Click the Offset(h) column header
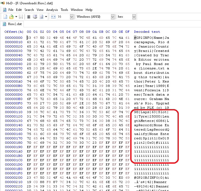This screenshot has height=191, width=201. pos(14,32)
